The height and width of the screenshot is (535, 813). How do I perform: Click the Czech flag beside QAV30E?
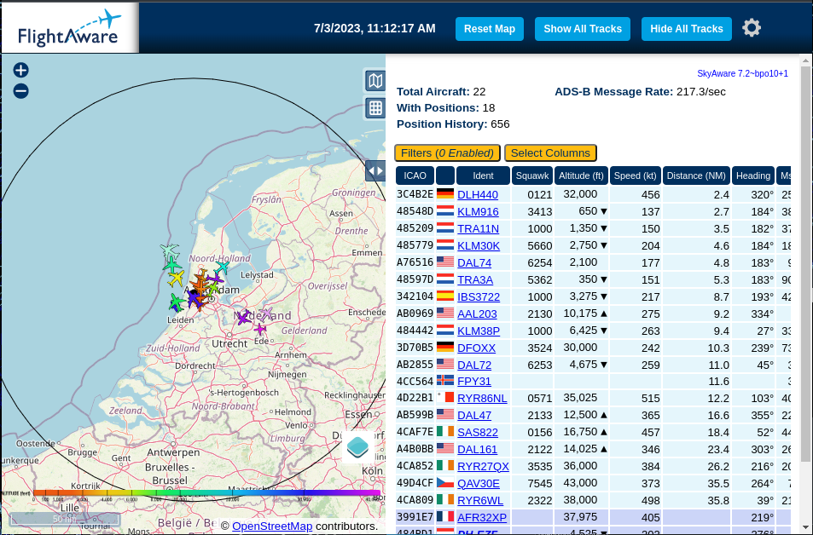(x=444, y=483)
